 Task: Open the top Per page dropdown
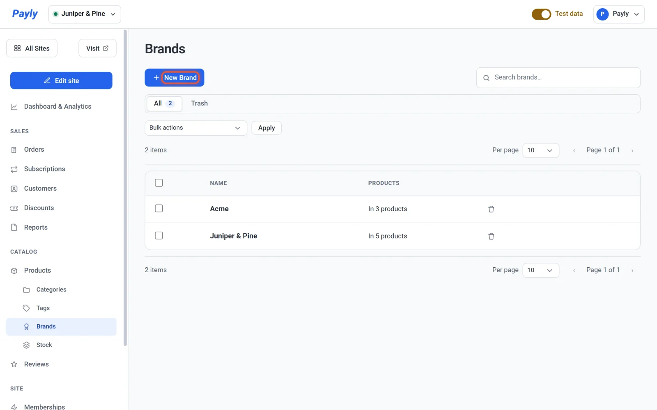[541, 150]
